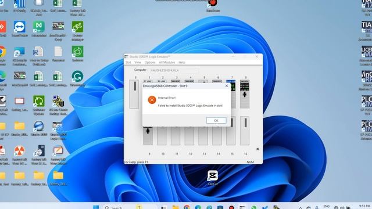Select empty chassis slot 12
Image resolution: width=372 pixels, height=209 pixels.
point(189,135)
